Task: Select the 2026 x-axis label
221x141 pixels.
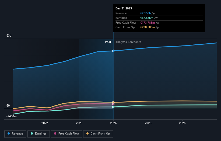Action: click(182, 123)
